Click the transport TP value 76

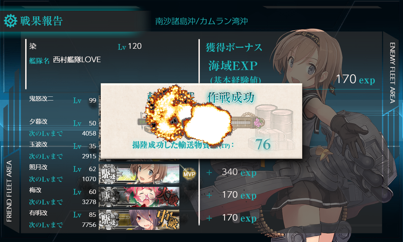(263, 145)
